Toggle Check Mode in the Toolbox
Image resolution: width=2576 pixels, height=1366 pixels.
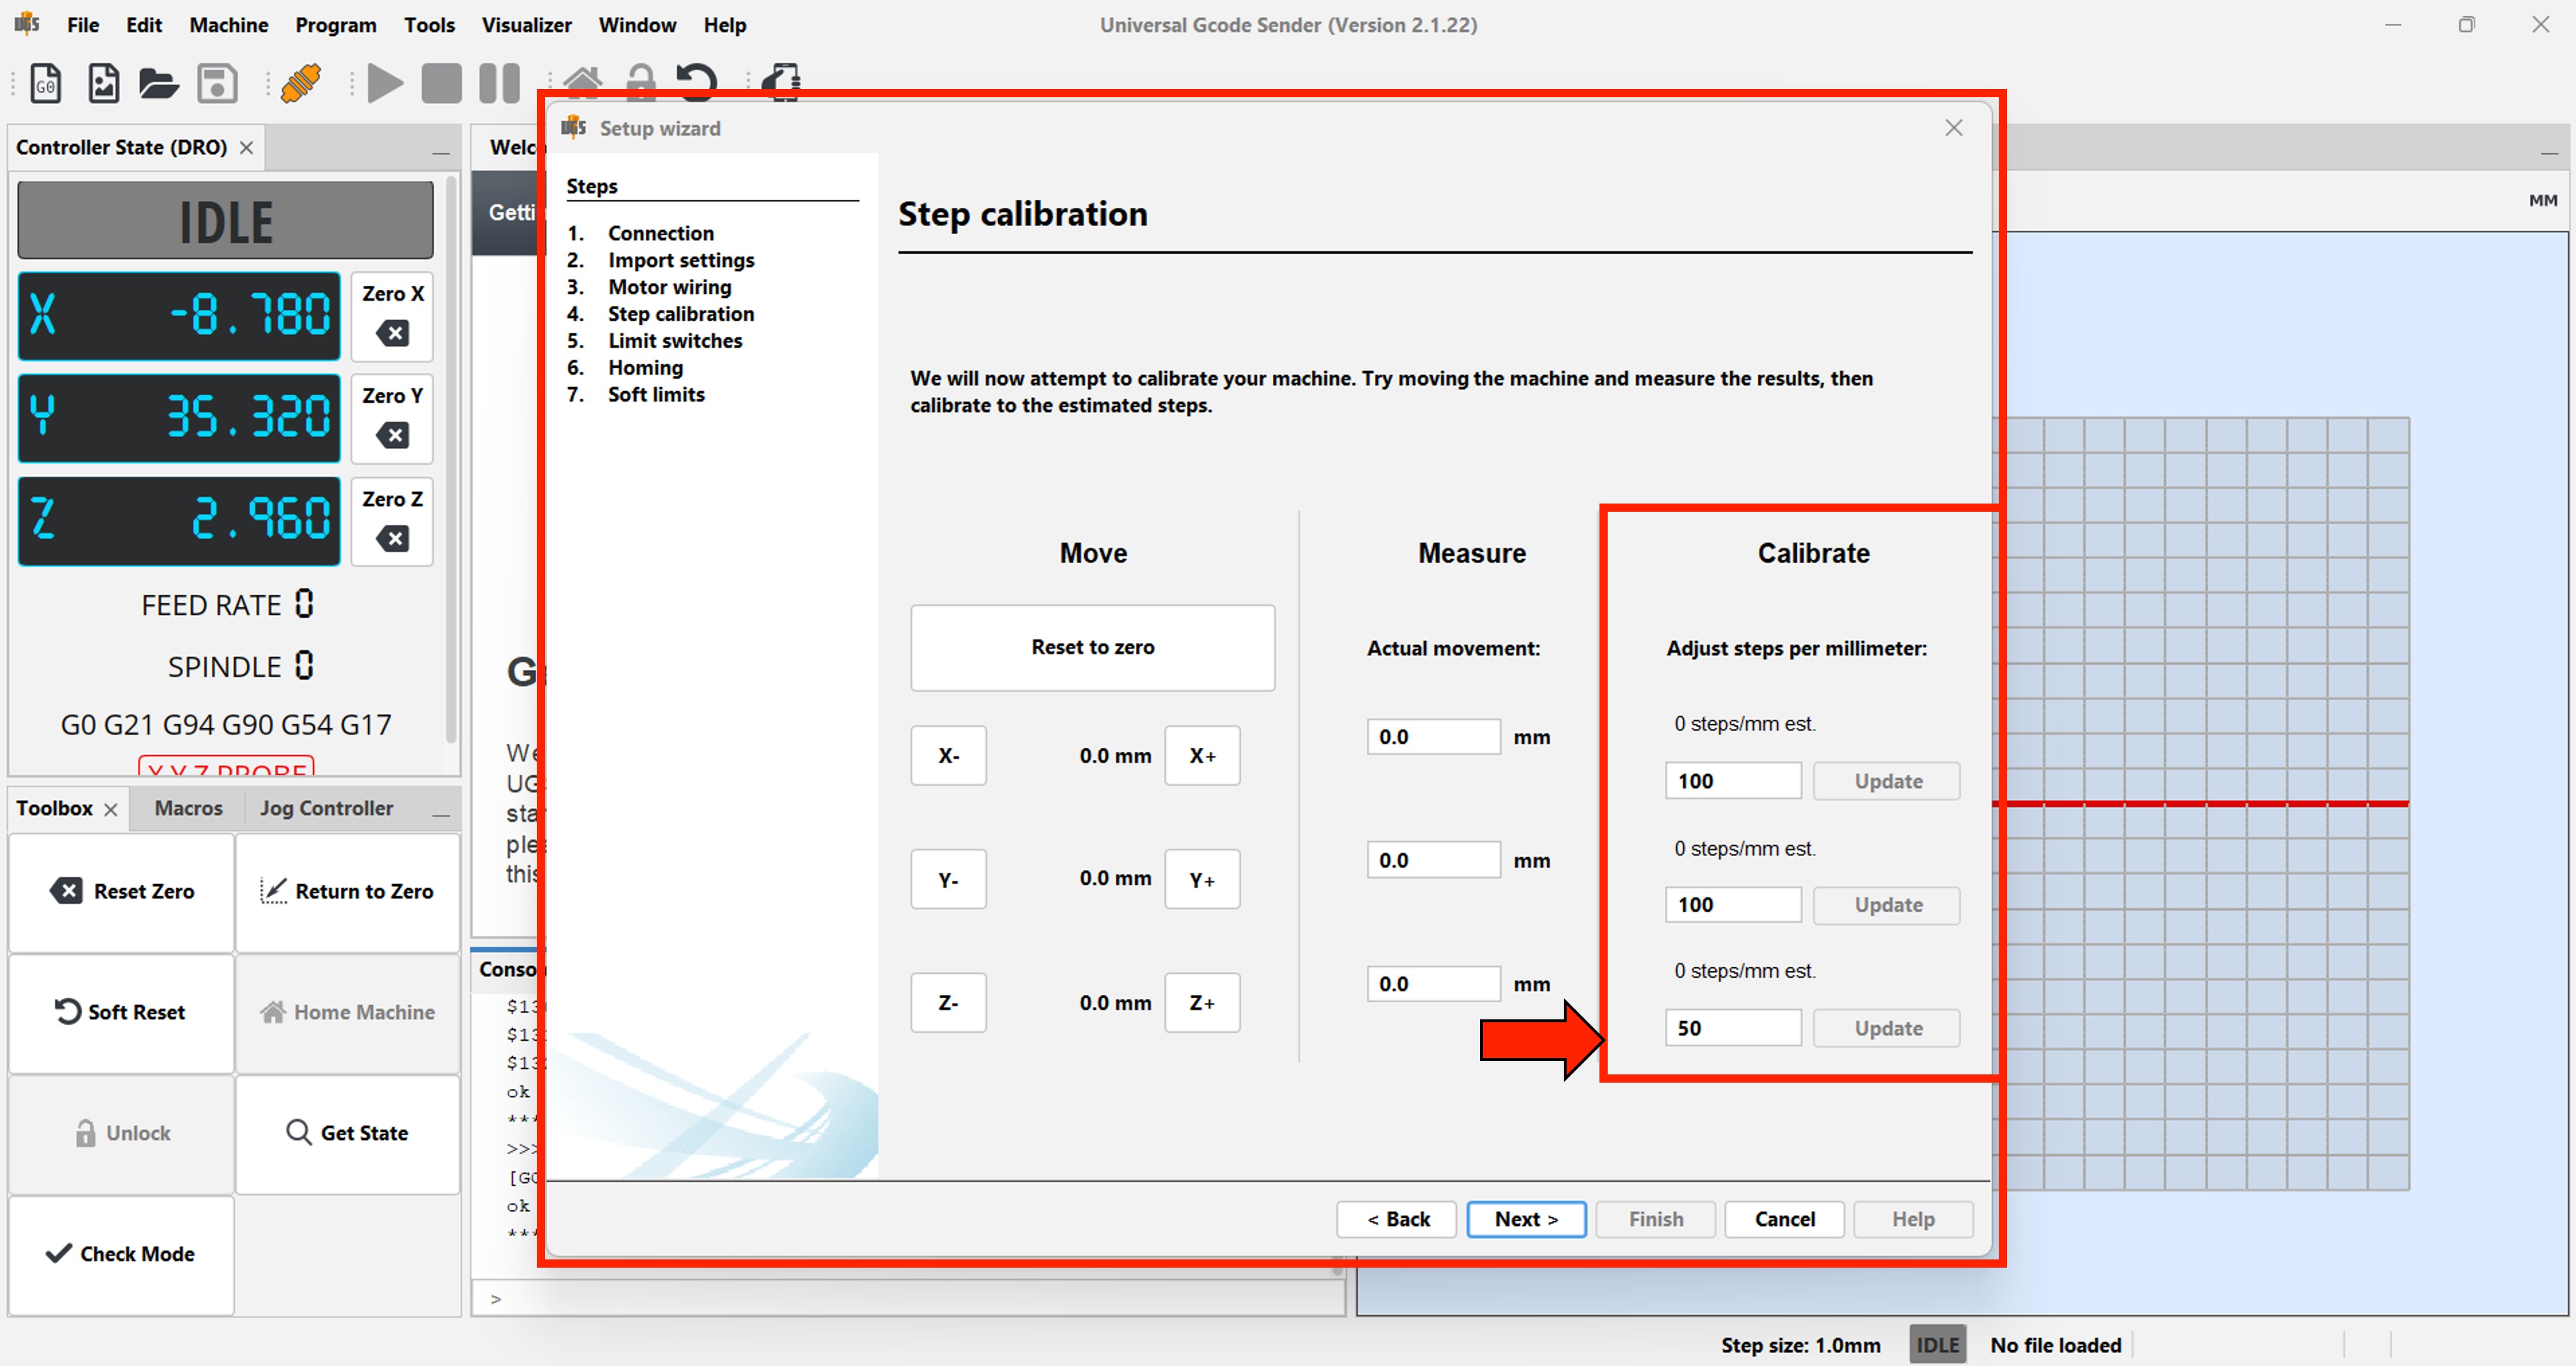click(121, 1254)
